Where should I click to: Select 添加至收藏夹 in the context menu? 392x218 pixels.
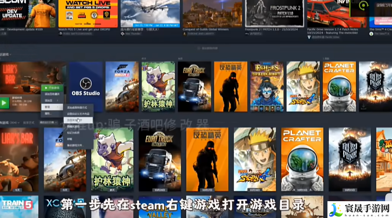[x=52, y=94]
